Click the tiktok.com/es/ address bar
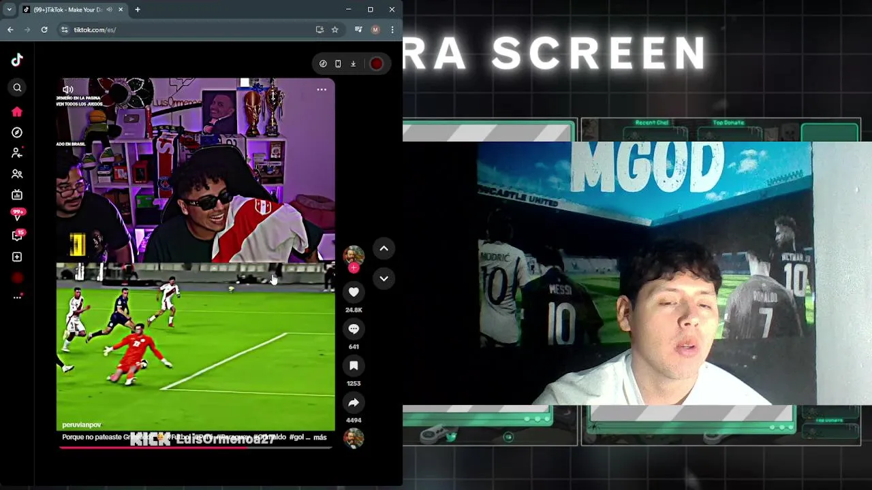 tap(191, 30)
